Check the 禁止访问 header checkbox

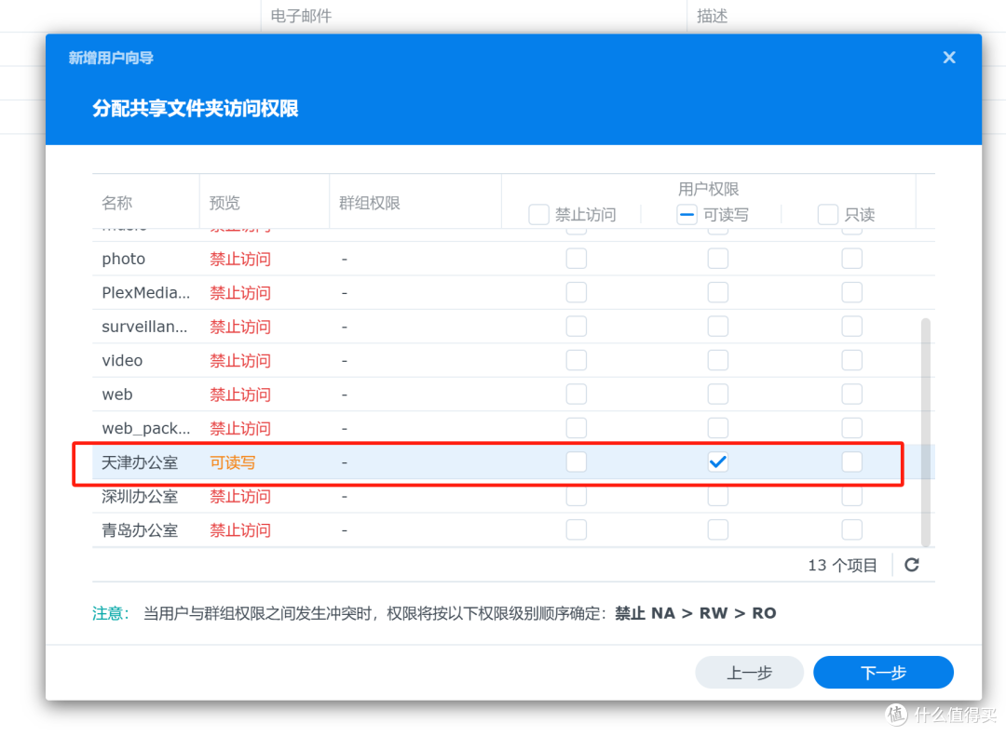pos(538,215)
